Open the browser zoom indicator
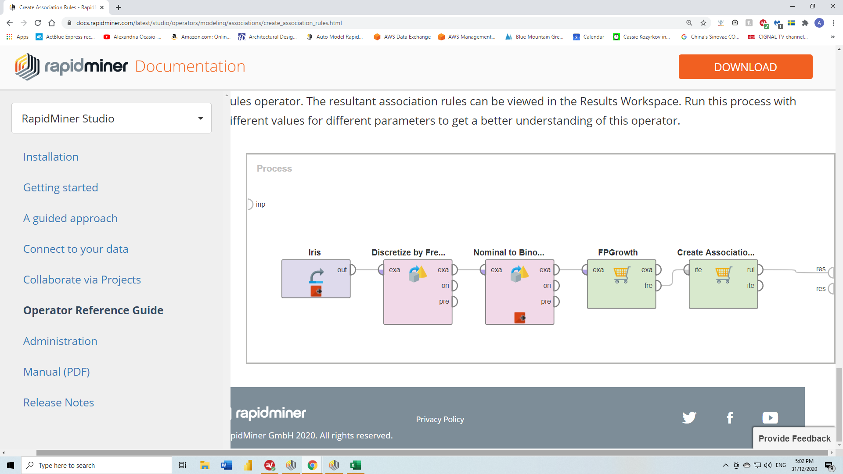Viewport: 843px width, 474px height. [689, 23]
